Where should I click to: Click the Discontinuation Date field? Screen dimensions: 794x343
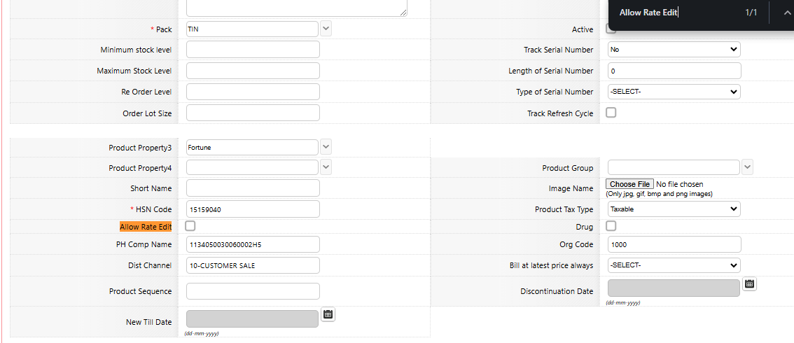[x=674, y=288]
